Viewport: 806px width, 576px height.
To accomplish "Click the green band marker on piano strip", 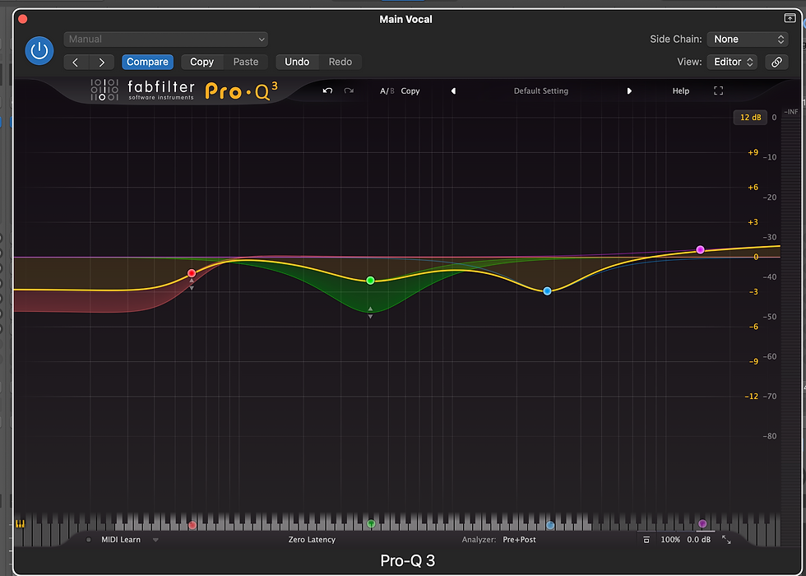I will click(371, 524).
